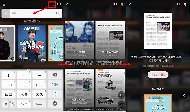Expand the 잡지정보 section

tap(158, 89)
